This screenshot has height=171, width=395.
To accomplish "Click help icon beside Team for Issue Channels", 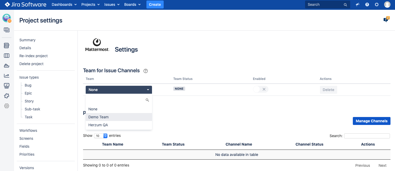I will (x=145, y=71).
